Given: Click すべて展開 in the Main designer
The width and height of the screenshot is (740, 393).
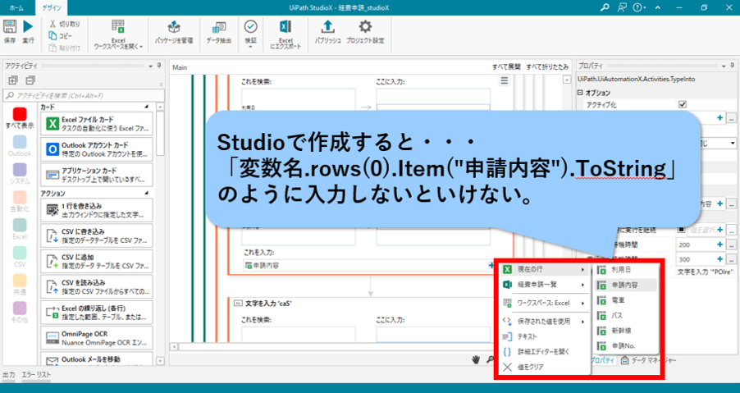Looking at the screenshot, I should 506,67.
